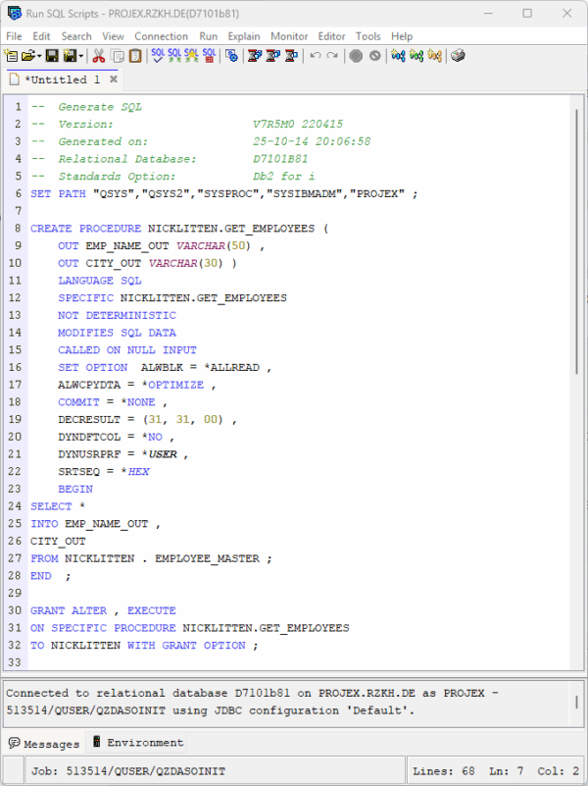
Task: Click the SQL checkmark syntax check icon
Action: tap(158, 56)
